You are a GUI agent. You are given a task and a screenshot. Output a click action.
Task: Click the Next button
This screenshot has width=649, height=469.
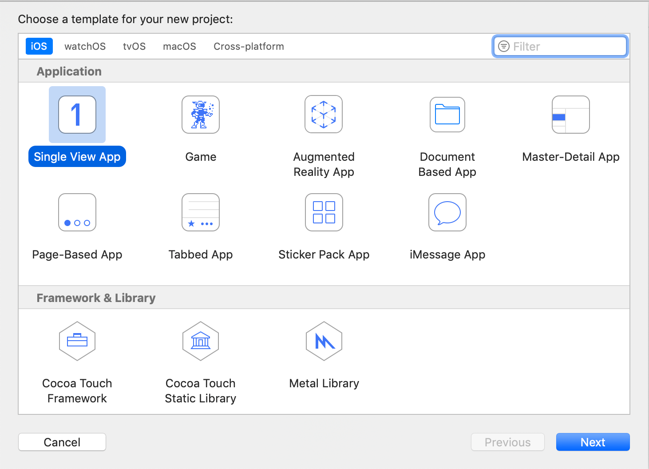593,442
